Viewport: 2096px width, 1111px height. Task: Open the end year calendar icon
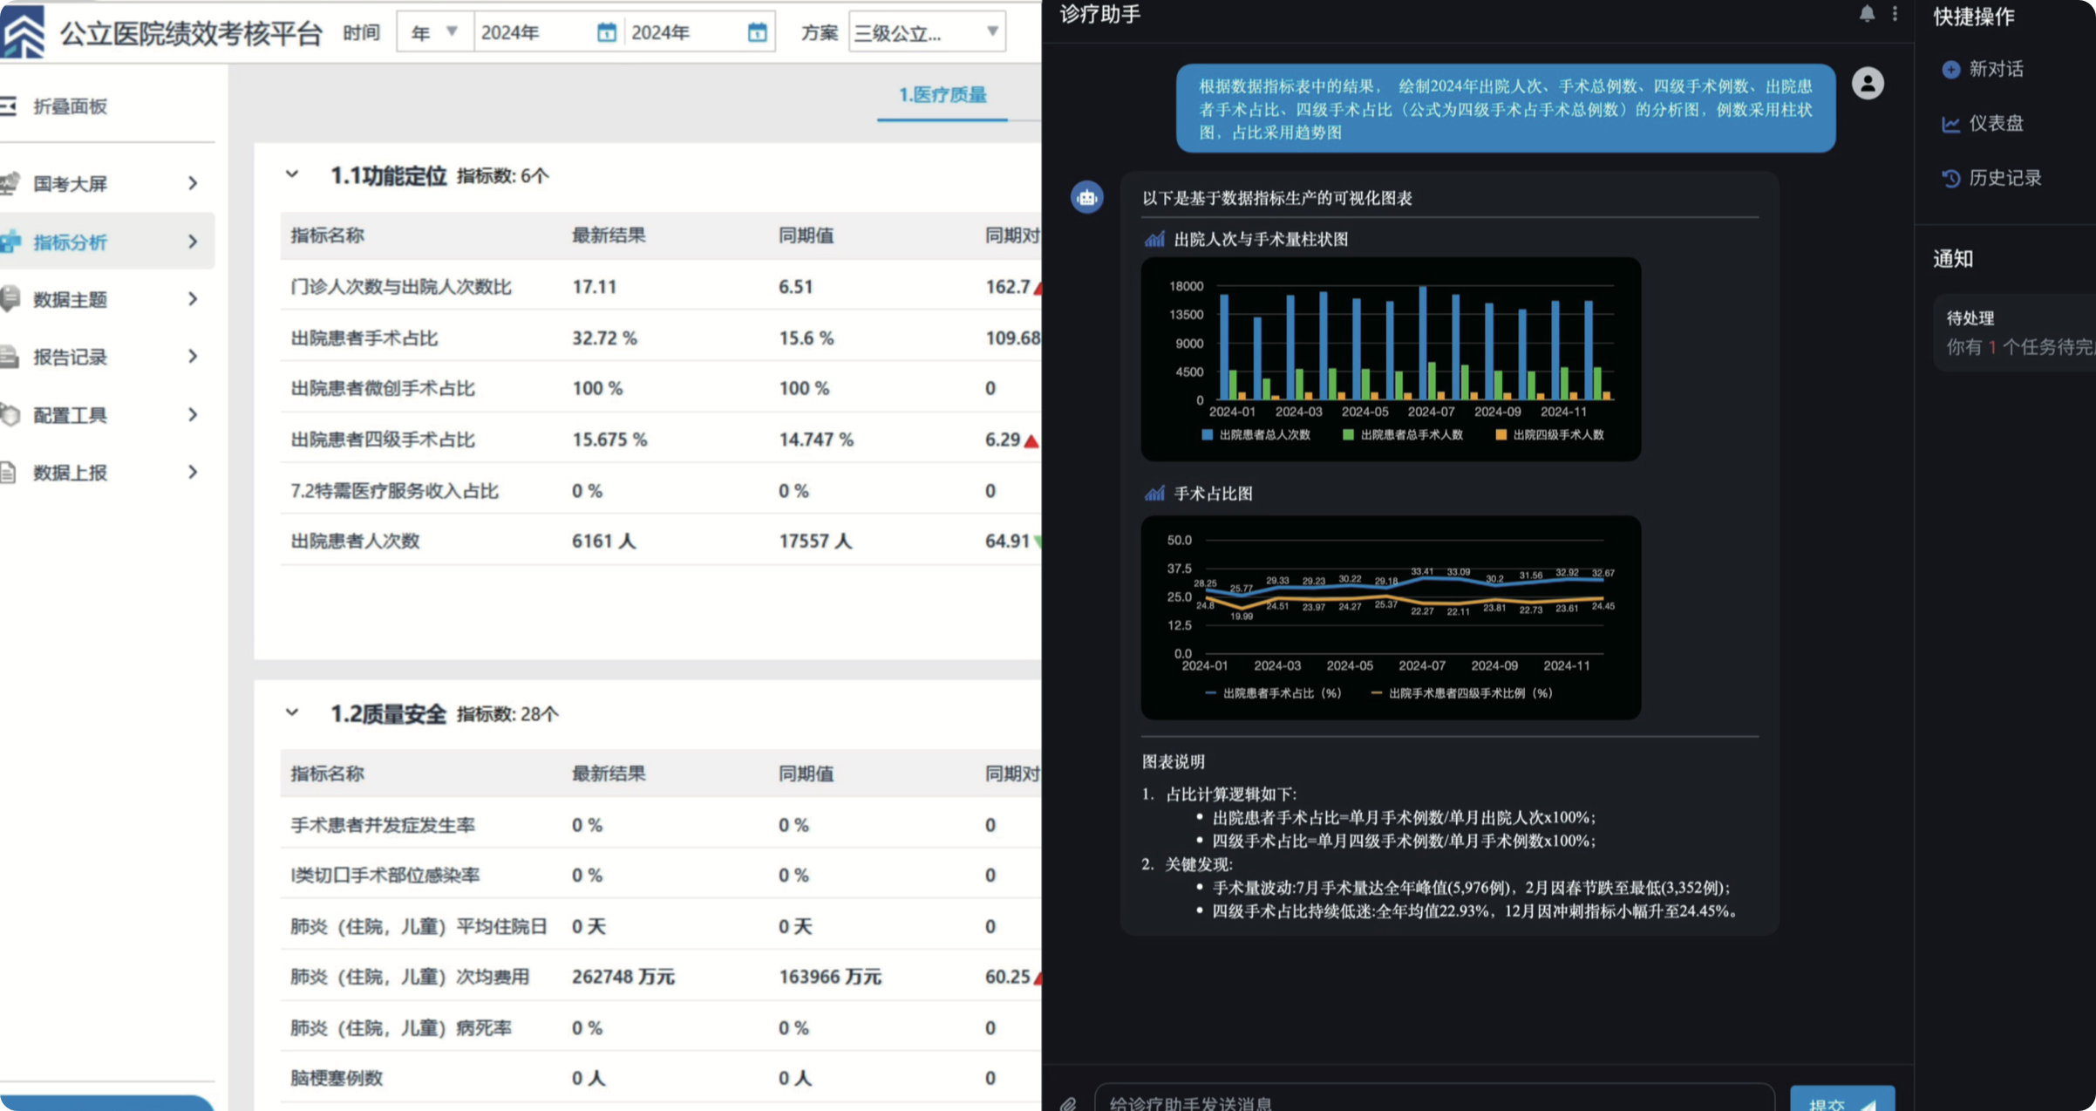[757, 33]
